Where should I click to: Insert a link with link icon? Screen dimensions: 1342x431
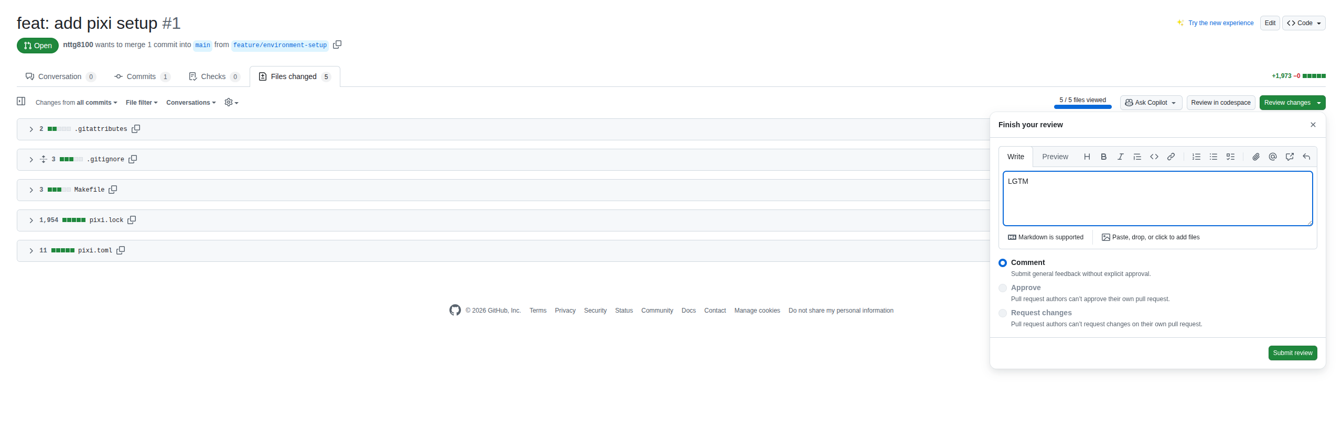point(1171,157)
